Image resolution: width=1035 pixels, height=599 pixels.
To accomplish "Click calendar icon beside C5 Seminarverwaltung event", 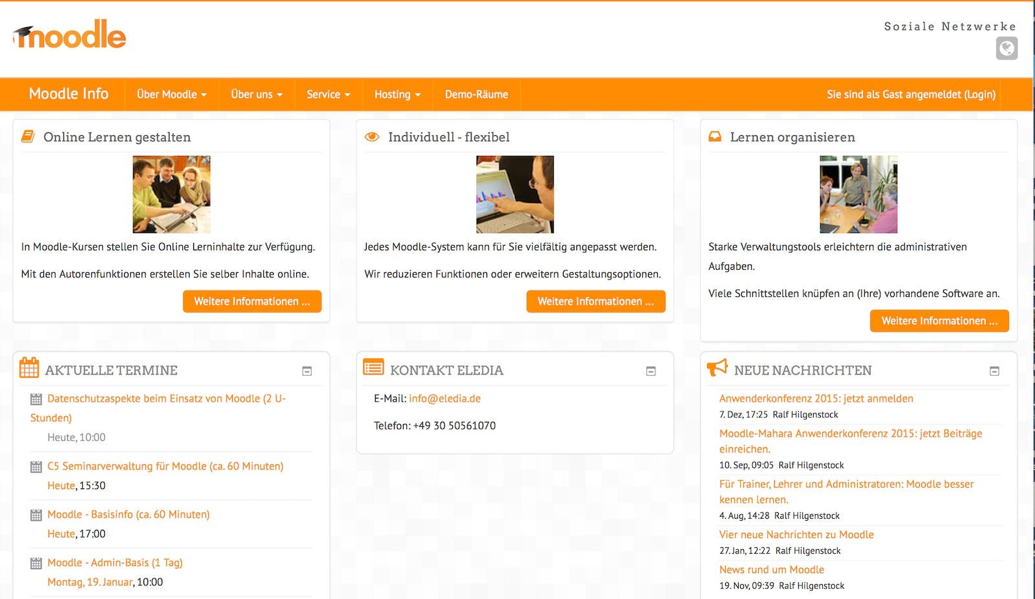I will [36, 467].
